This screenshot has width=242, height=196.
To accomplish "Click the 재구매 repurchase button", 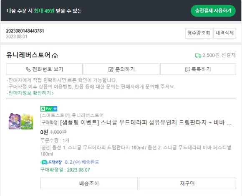I will (187, 183).
